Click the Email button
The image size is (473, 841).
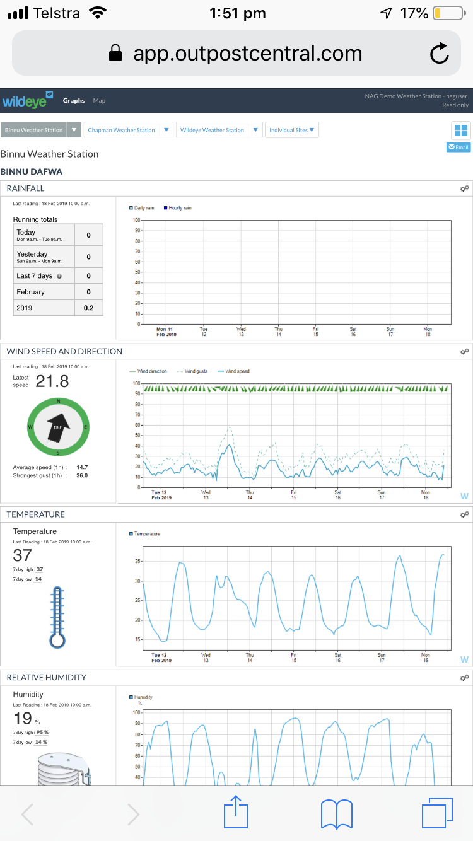[458, 148]
